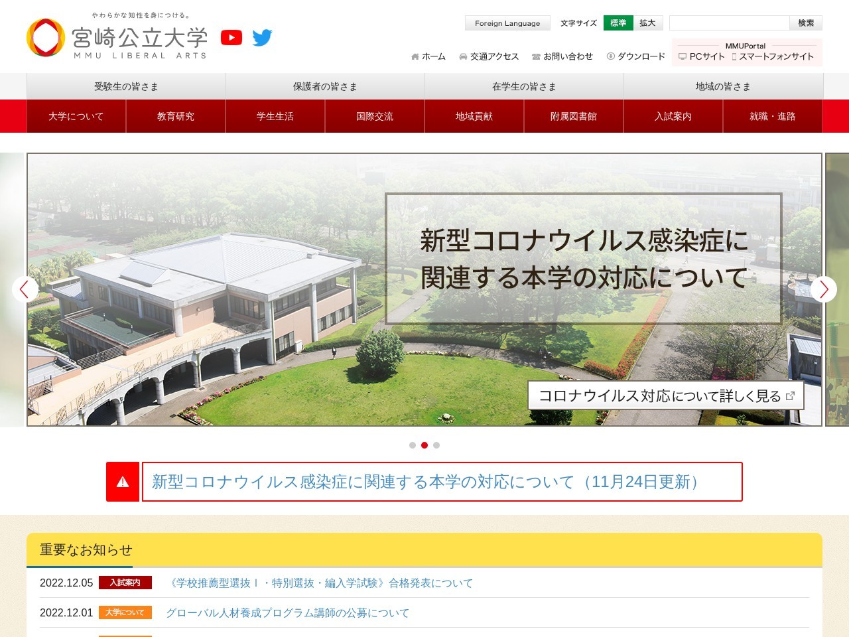Screen dimensions: 849x637
Task: Select the third carousel dot indicator
Action: (x=436, y=445)
